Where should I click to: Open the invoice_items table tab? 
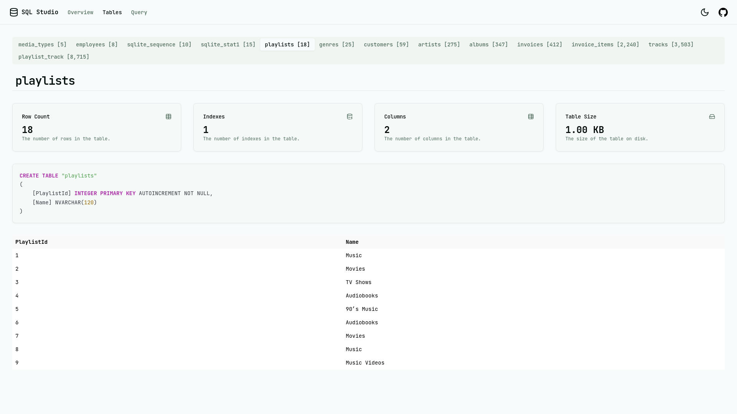[x=605, y=44]
